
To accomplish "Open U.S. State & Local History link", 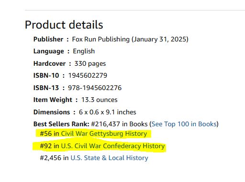I will [x=110, y=158].
